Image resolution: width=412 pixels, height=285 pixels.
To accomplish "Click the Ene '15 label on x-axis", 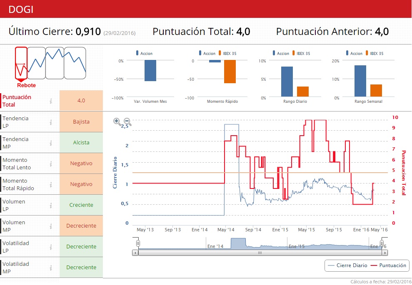I will pos(280,230).
